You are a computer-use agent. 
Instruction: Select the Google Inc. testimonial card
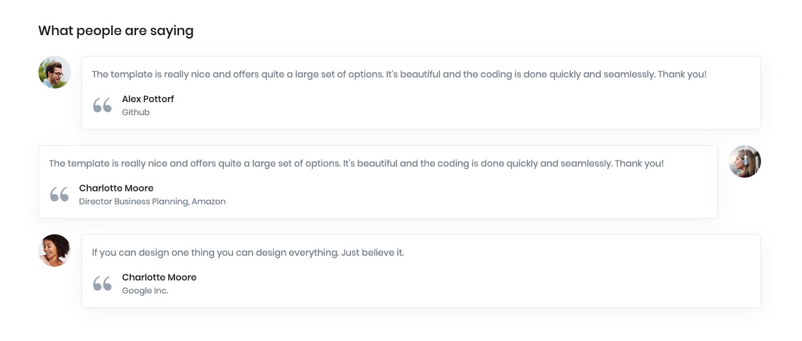(x=421, y=271)
